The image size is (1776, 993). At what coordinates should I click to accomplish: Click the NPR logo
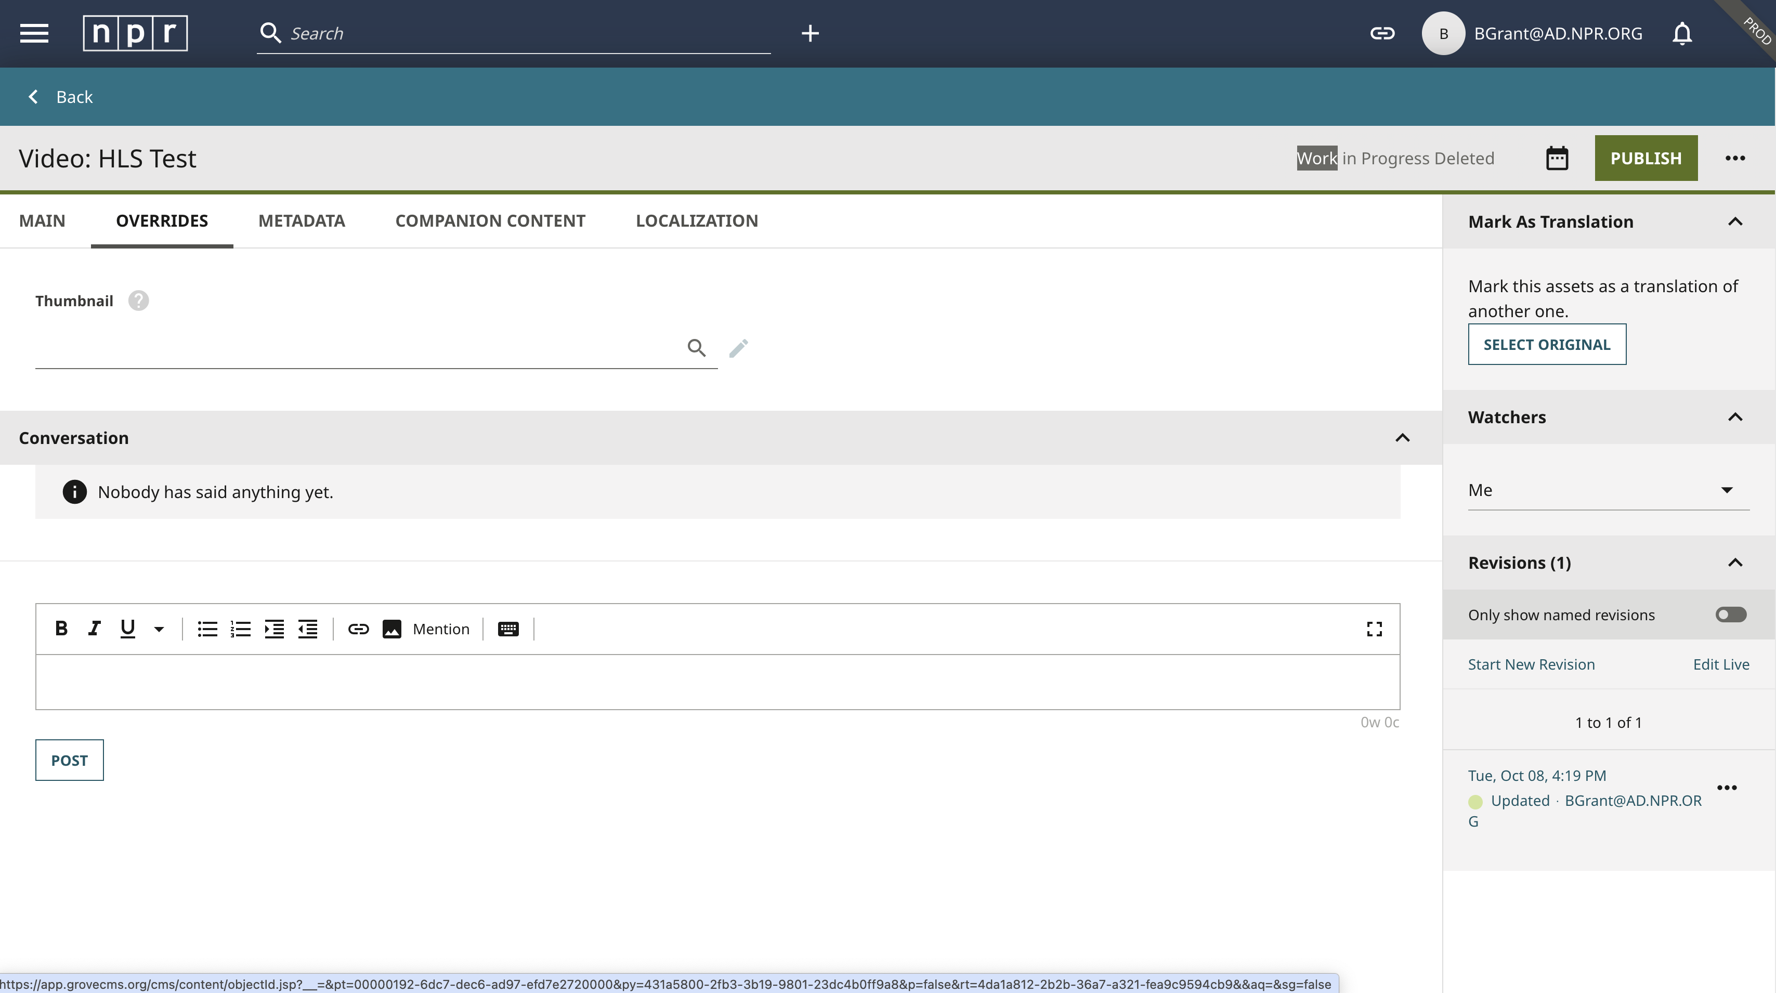pyautogui.click(x=135, y=33)
